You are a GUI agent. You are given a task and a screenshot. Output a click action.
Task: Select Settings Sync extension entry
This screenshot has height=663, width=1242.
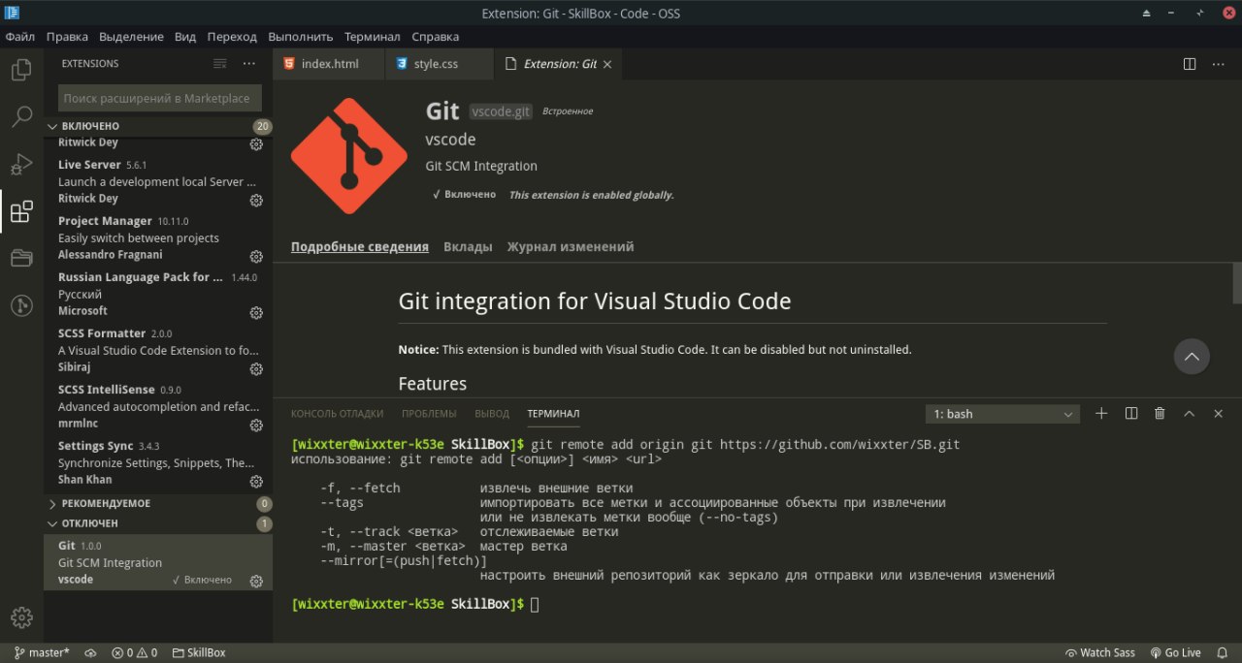(158, 463)
